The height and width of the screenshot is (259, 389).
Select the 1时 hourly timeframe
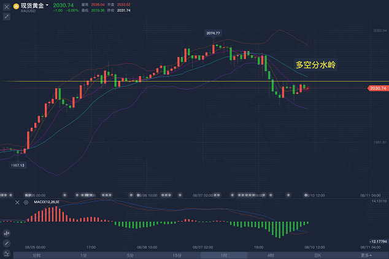223,255
